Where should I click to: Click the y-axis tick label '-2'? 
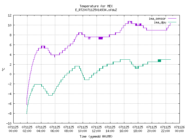tap(10, 84)
